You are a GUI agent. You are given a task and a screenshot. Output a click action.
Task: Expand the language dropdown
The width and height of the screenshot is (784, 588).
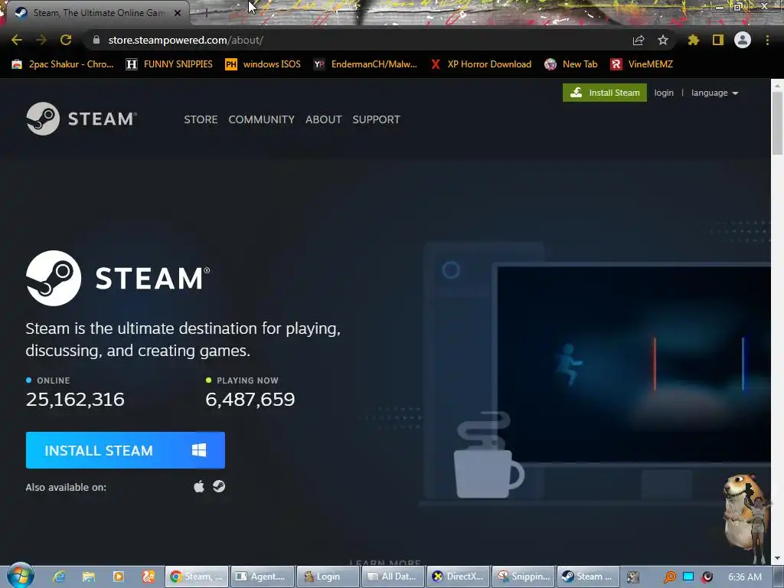coord(714,93)
